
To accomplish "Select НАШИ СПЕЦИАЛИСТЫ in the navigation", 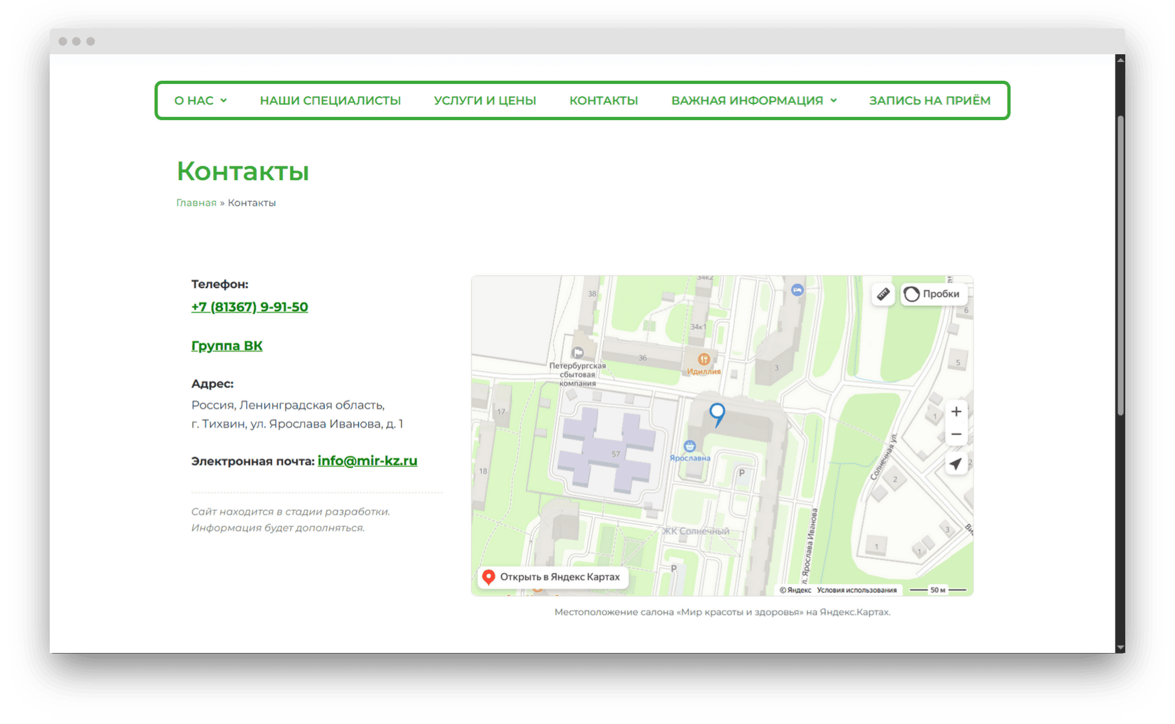I will tap(330, 100).
